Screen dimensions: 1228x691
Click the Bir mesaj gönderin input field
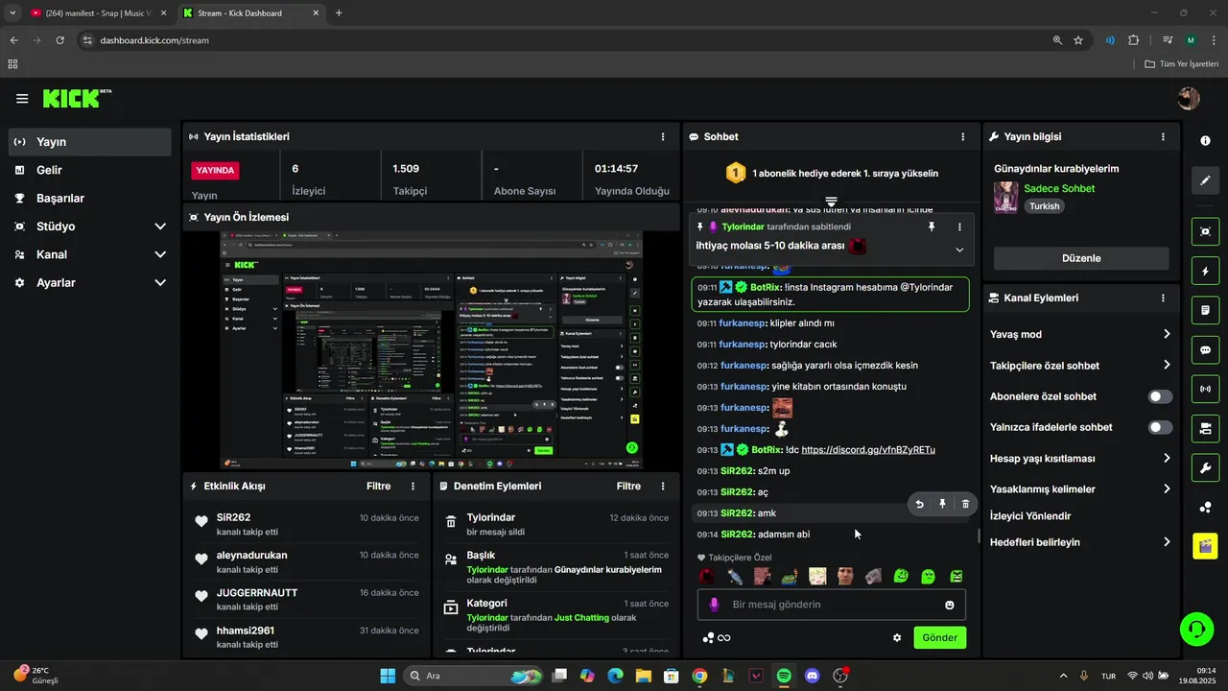832,605
